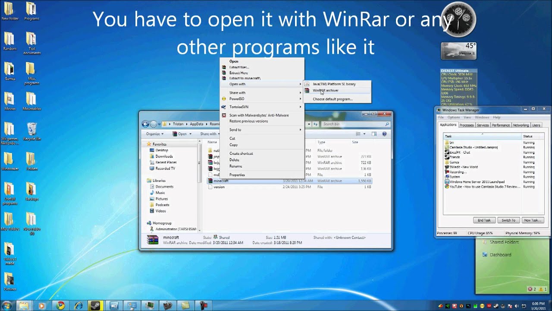Click the Windows Start orb
Image resolution: width=552 pixels, height=311 pixels.
[x=6, y=305]
